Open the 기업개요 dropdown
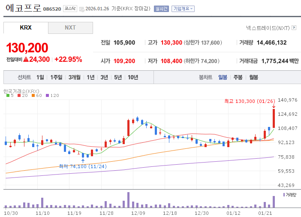This screenshot has height=217, width=301. click(183, 9)
